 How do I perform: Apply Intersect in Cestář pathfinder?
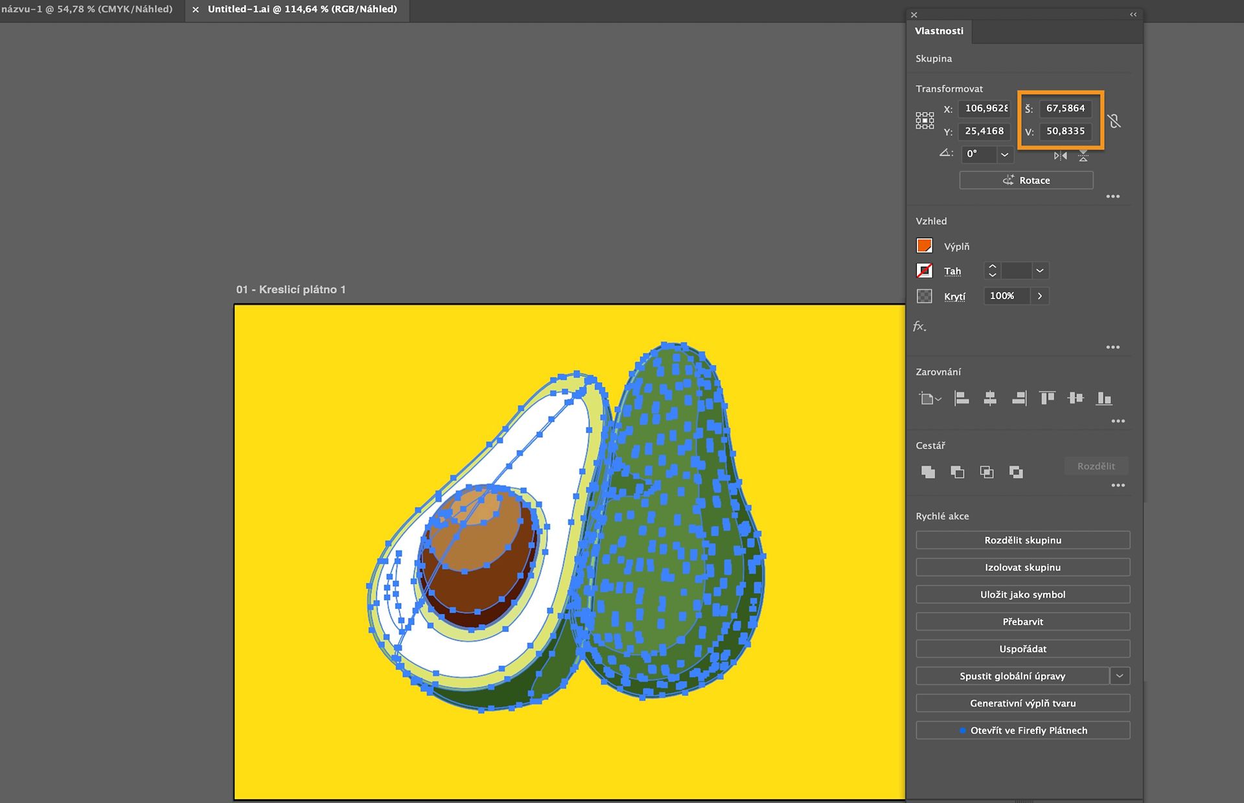pyautogui.click(x=987, y=472)
